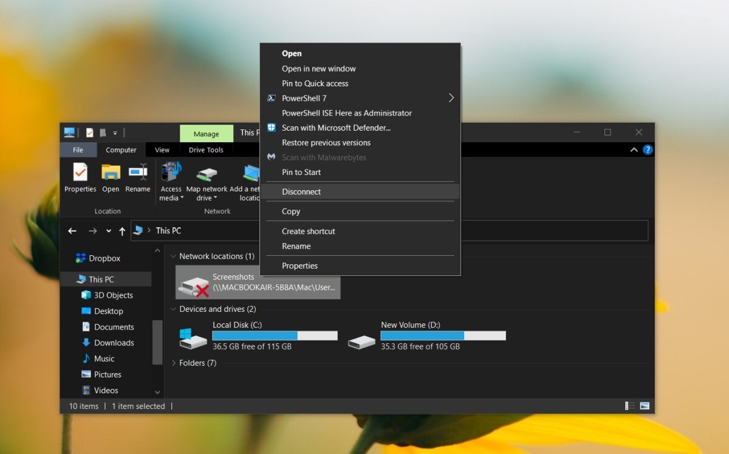Click the Up one level button
This screenshot has width=729, height=454.
(x=122, y=231)
